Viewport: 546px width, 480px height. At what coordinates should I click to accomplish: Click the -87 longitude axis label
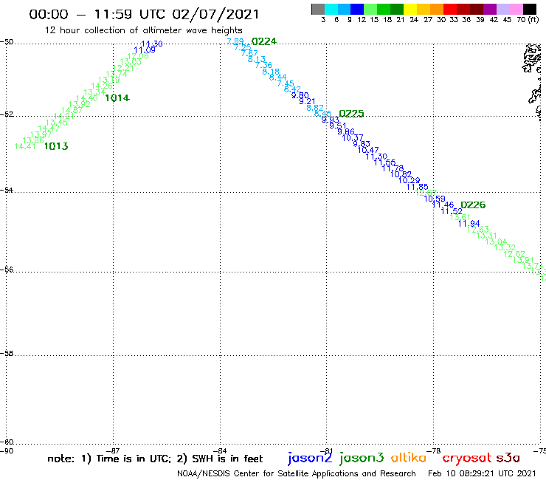pos(113,450)
